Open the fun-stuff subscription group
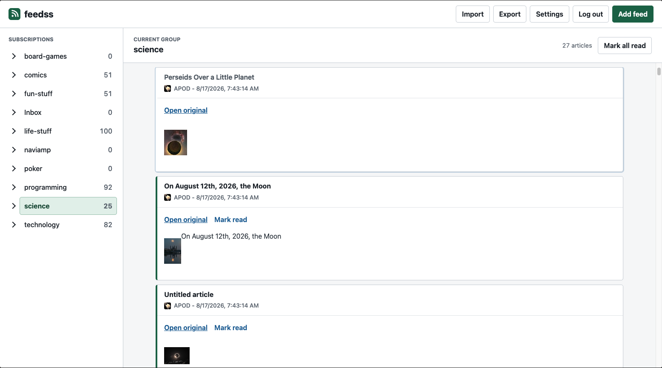This screenshot has width=662, height=368. click(68, 94)
